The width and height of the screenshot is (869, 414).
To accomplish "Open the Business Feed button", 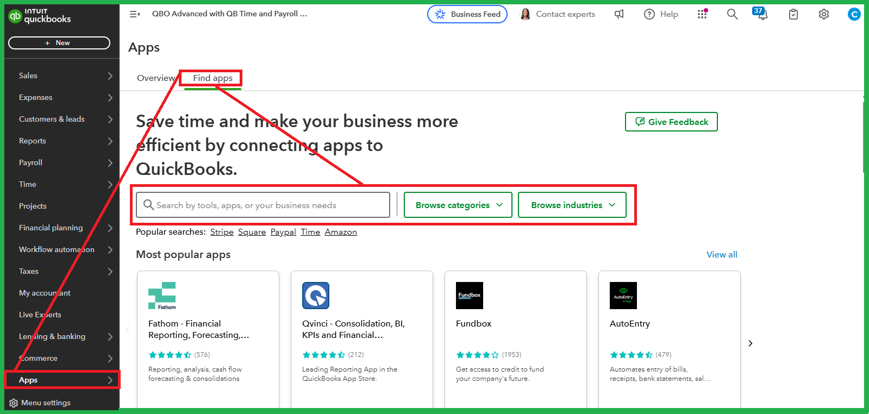I will [x=467, y=14].
